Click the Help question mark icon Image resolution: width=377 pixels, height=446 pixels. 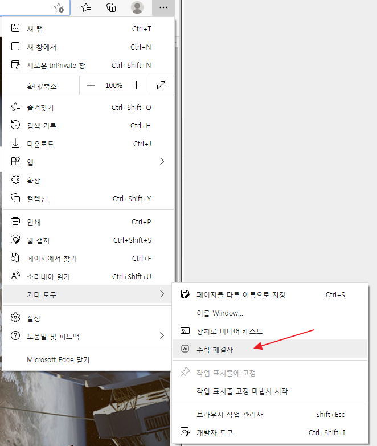coord(15,336)
